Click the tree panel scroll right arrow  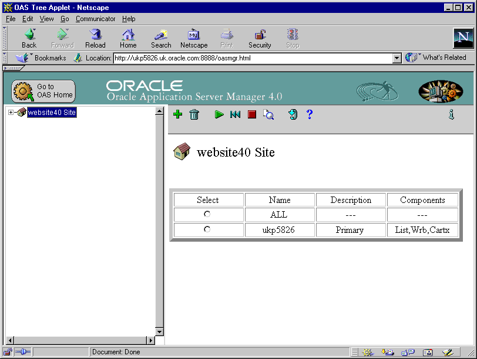pyautogui.click(x=150, y=340)
